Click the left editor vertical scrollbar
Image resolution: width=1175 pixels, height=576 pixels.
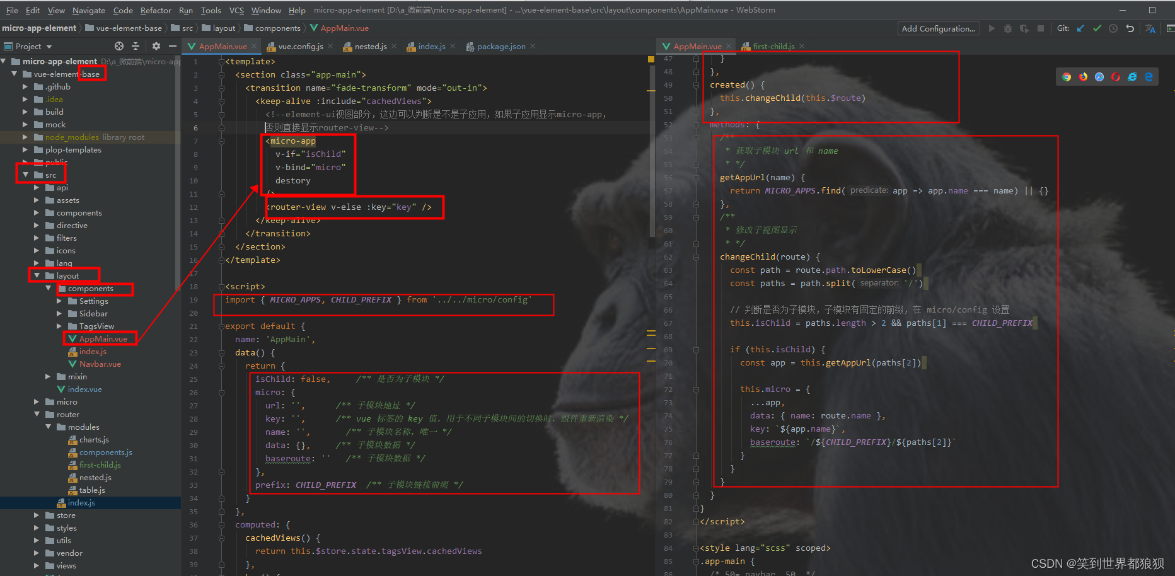click(652, 151)
